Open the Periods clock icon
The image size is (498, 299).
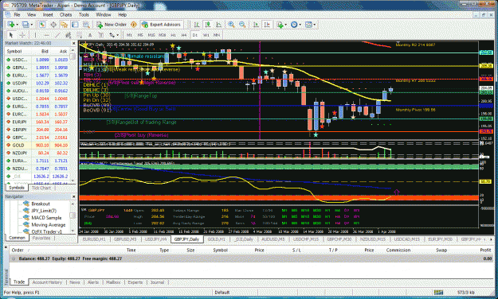(x=294, y=25)
